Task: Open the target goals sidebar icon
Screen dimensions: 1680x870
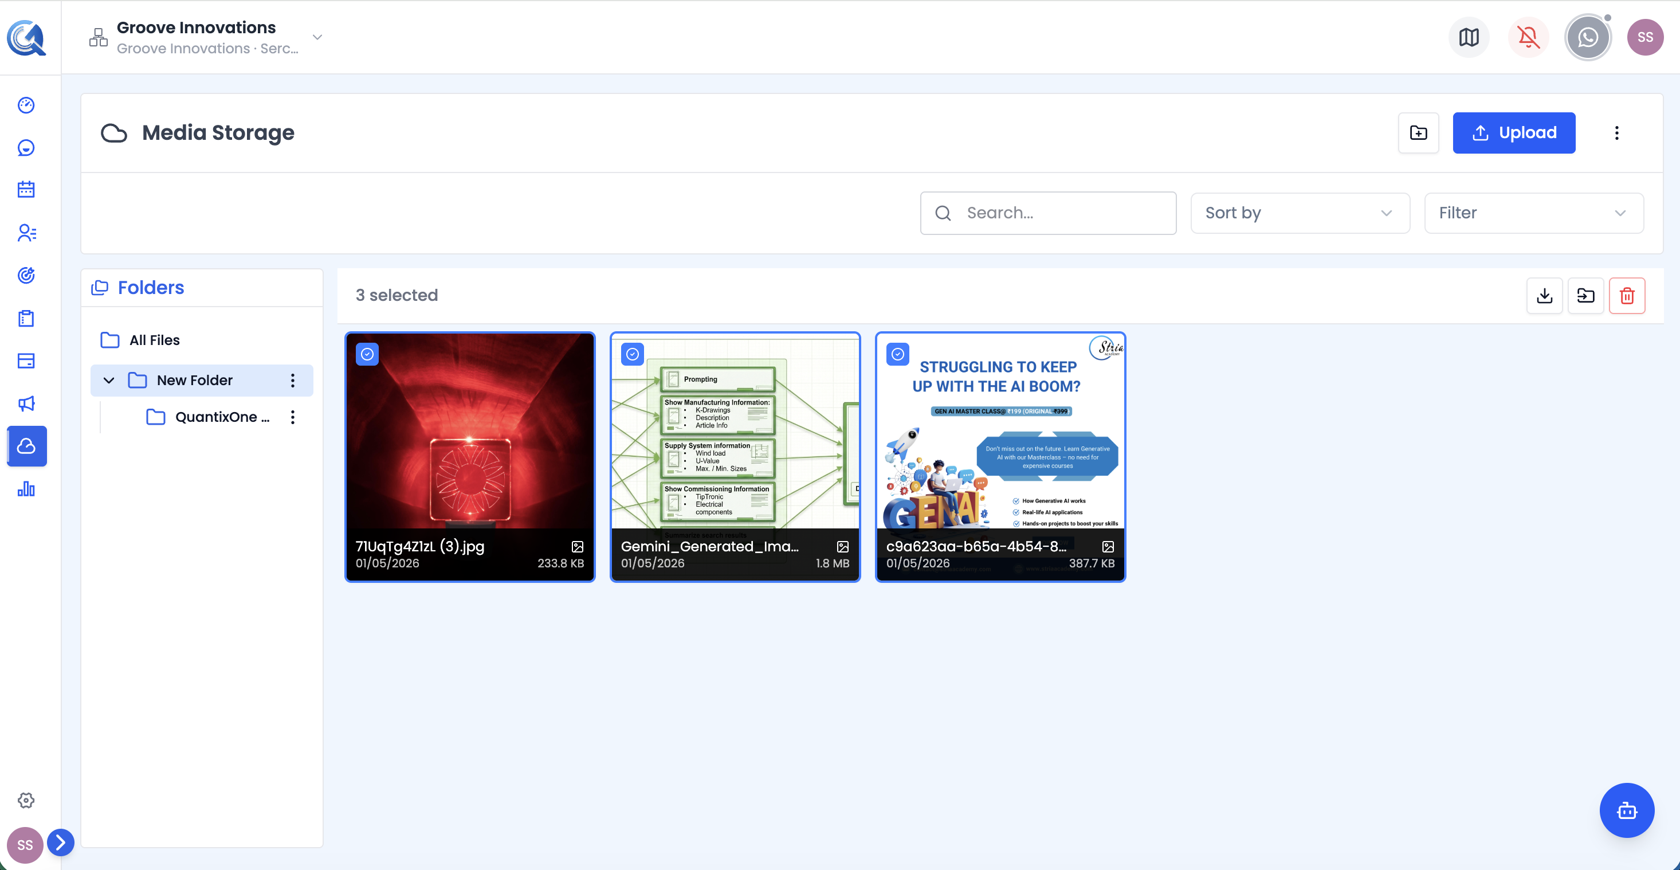Action: pyautogui.click(x=26, y=275)
